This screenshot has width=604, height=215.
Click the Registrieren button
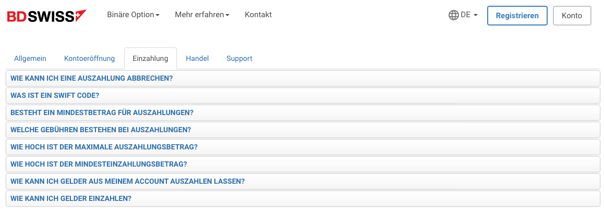pos(517,16)
